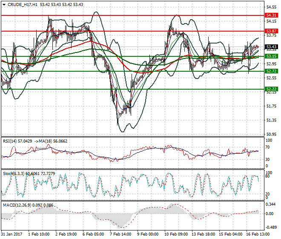Viewport: 281px width, 239px height.
Task: Select the red 53.87 resistance price label
Action: point(271,31)
